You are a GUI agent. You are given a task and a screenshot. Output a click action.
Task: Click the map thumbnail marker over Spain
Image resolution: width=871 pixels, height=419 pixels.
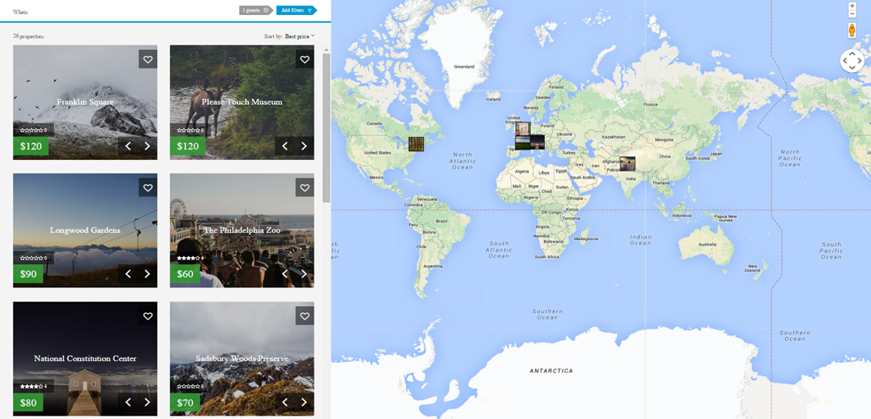[523, 143]
